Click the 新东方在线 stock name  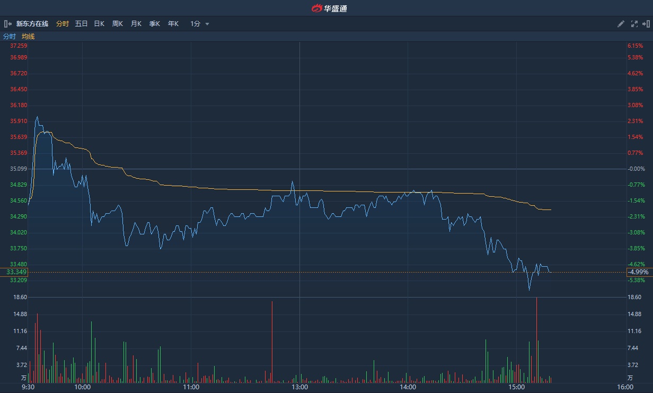32,24
